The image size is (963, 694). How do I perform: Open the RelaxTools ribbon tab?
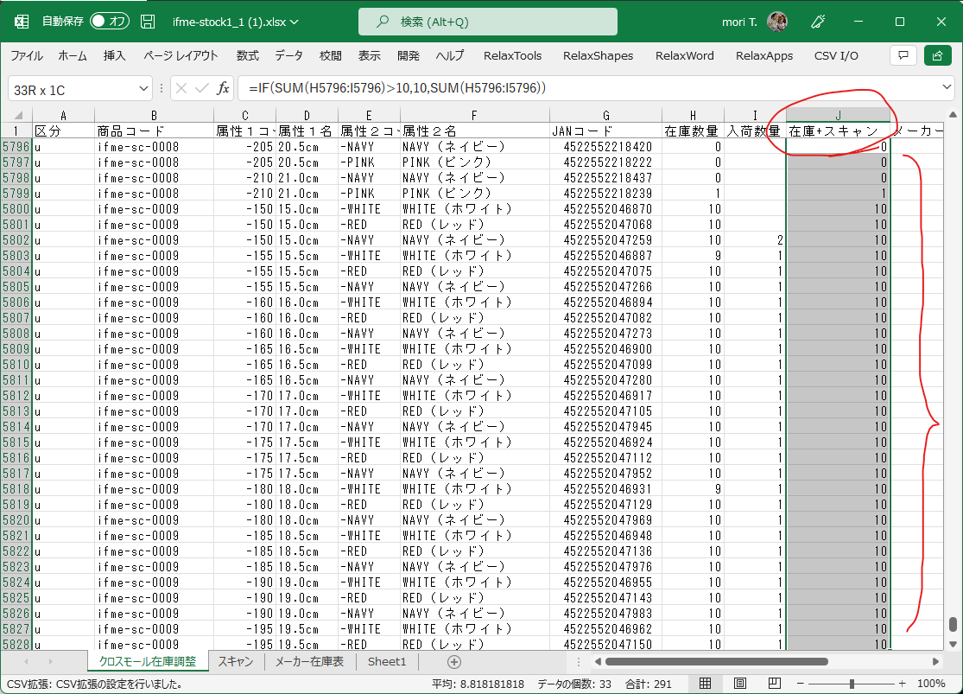[x=512, y=55]
